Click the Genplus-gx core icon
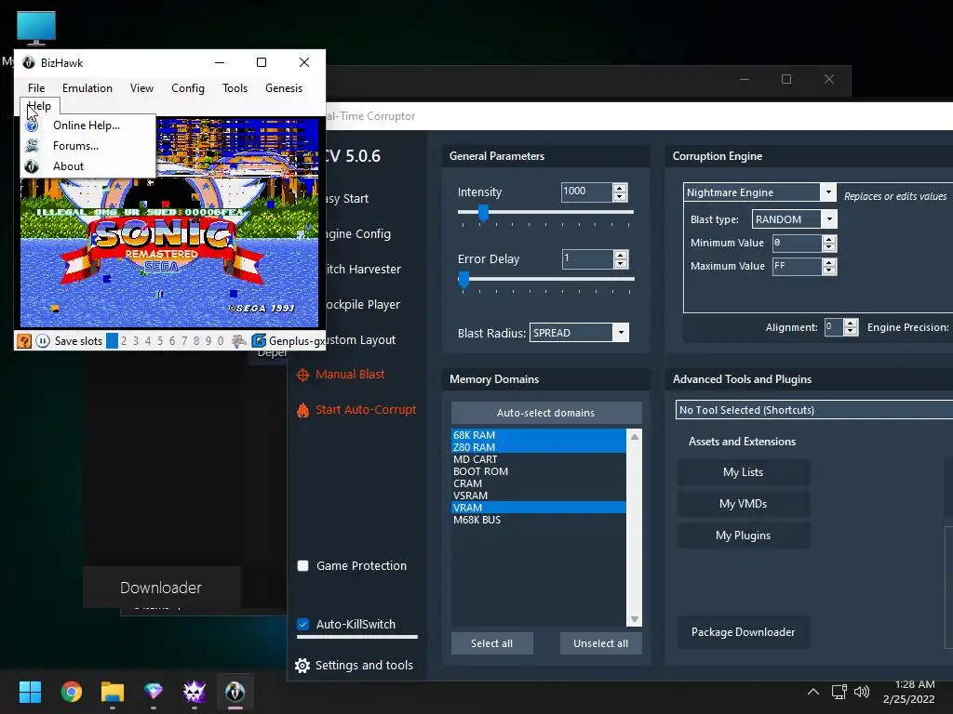 click(x=259, y=340)
